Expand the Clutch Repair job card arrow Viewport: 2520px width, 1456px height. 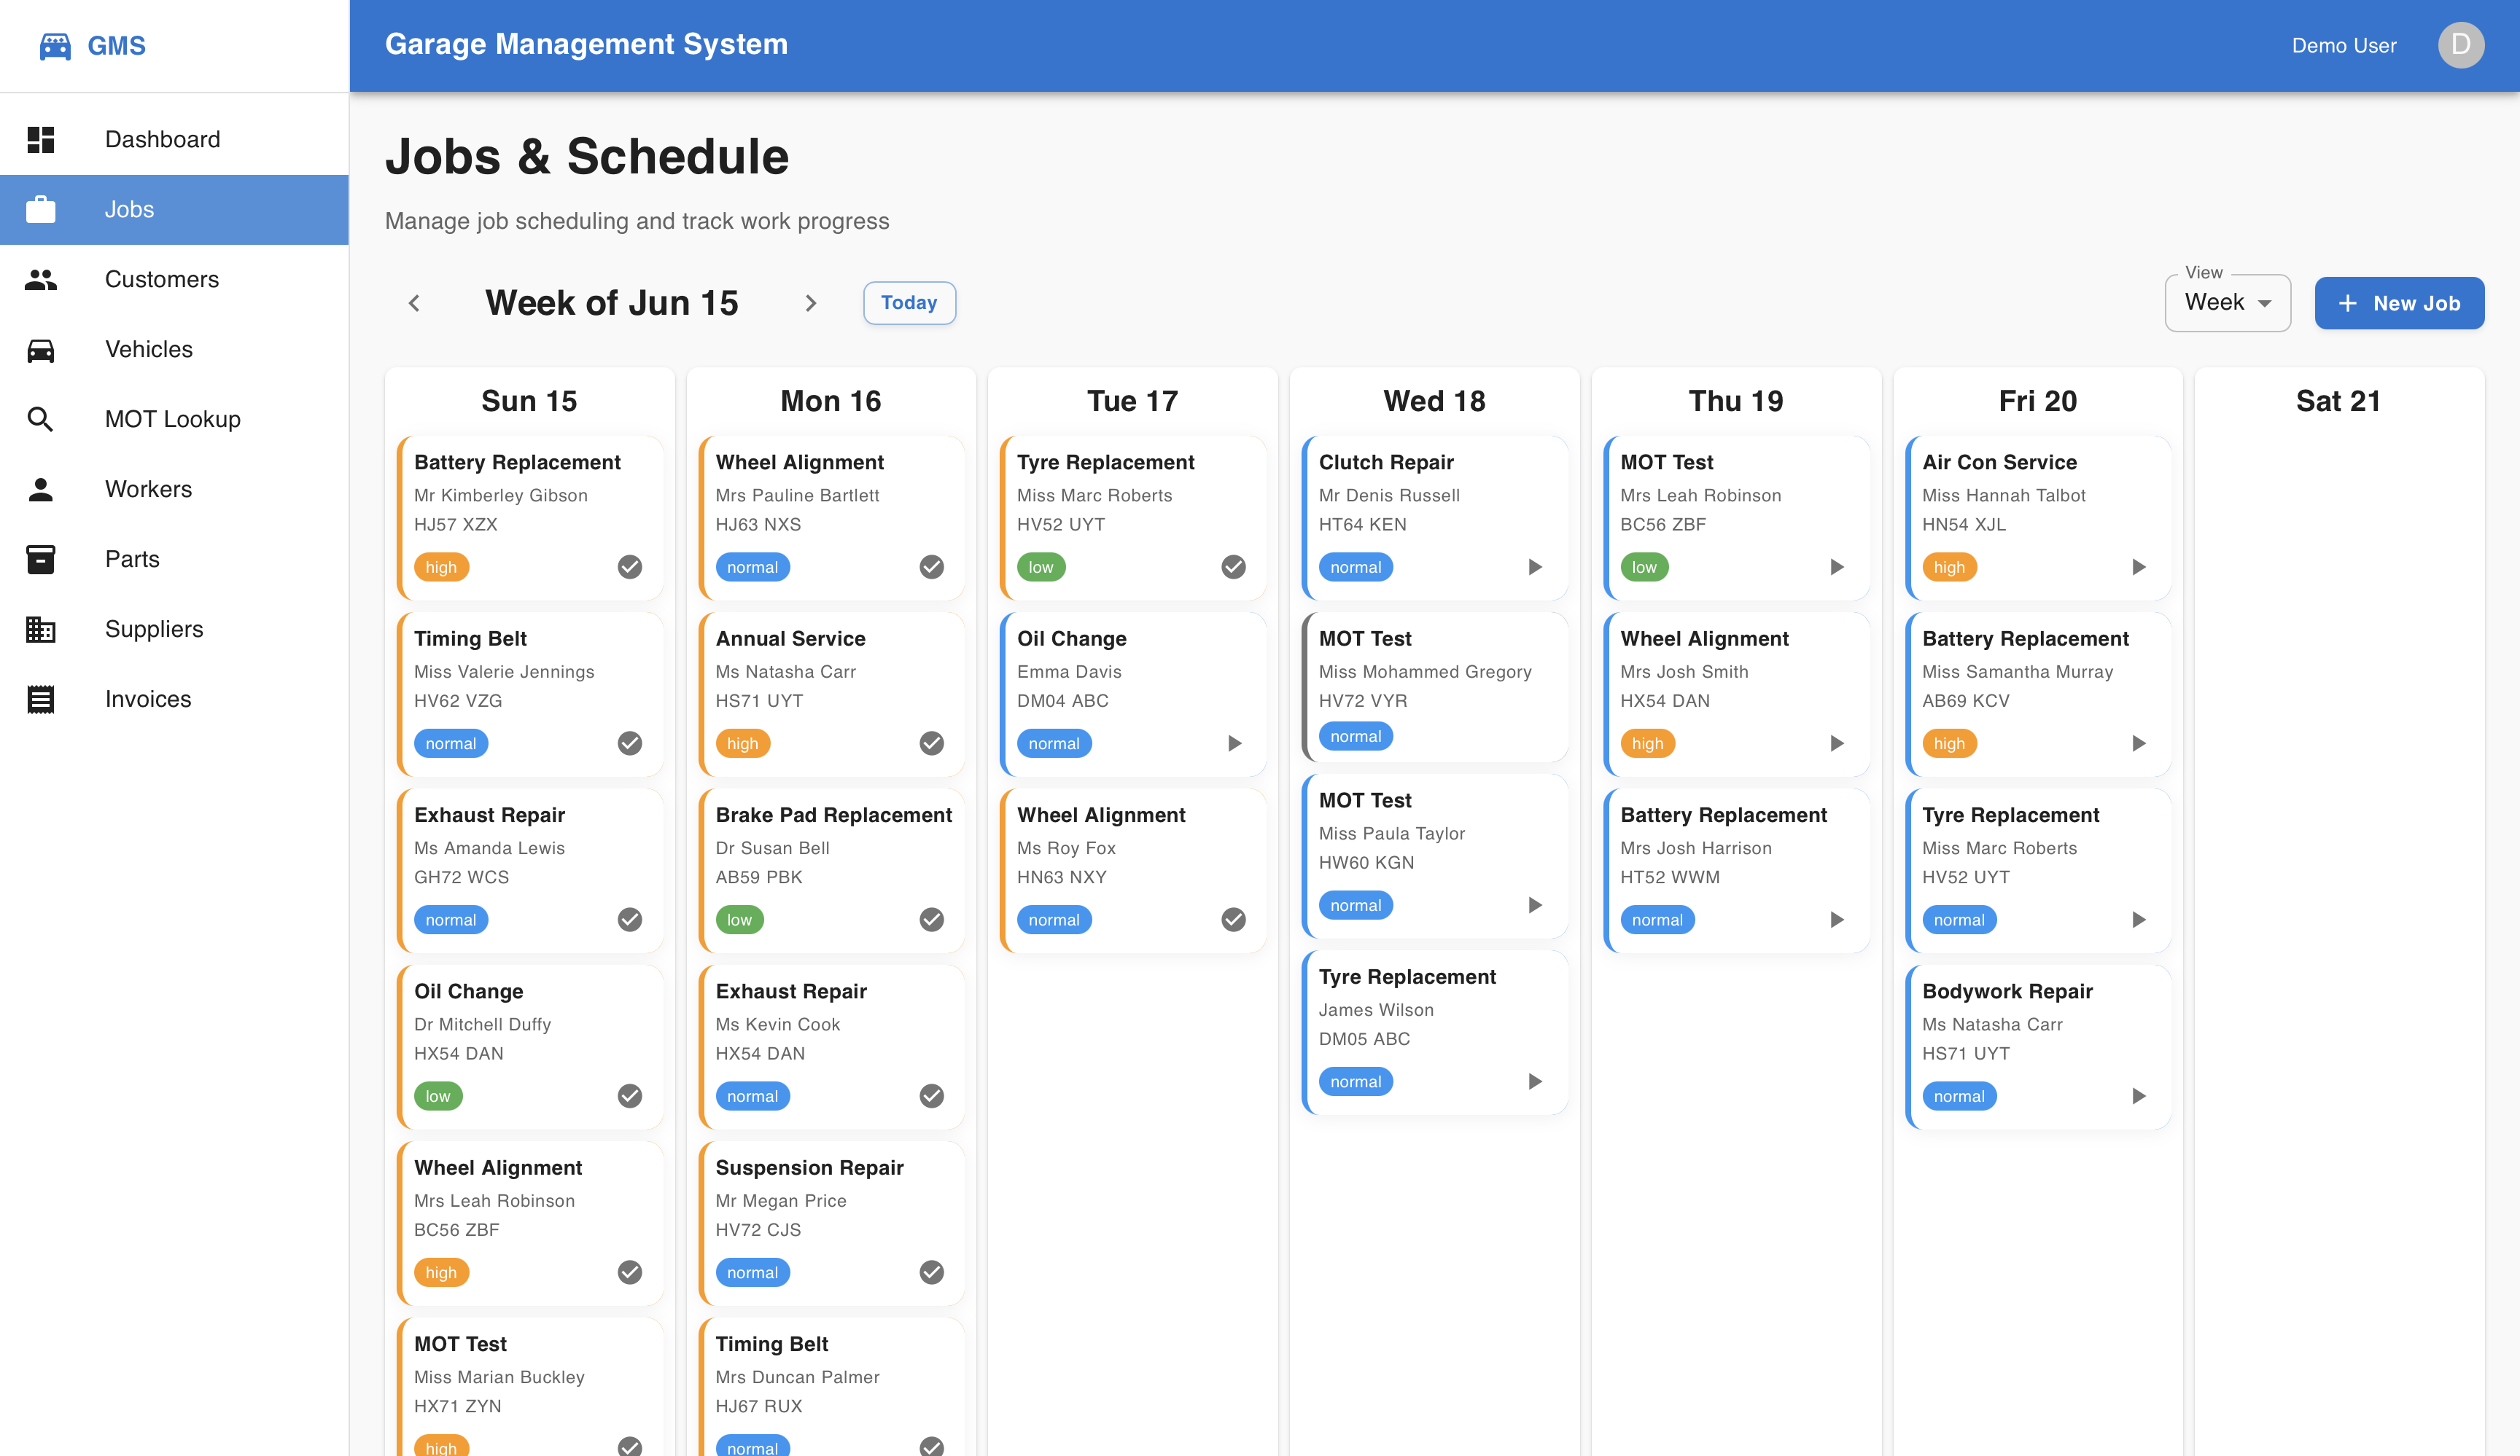pos(1536,567)
